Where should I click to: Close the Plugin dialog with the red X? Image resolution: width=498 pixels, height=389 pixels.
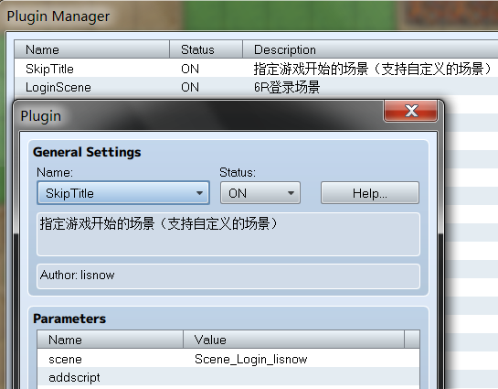coord(410,111)
